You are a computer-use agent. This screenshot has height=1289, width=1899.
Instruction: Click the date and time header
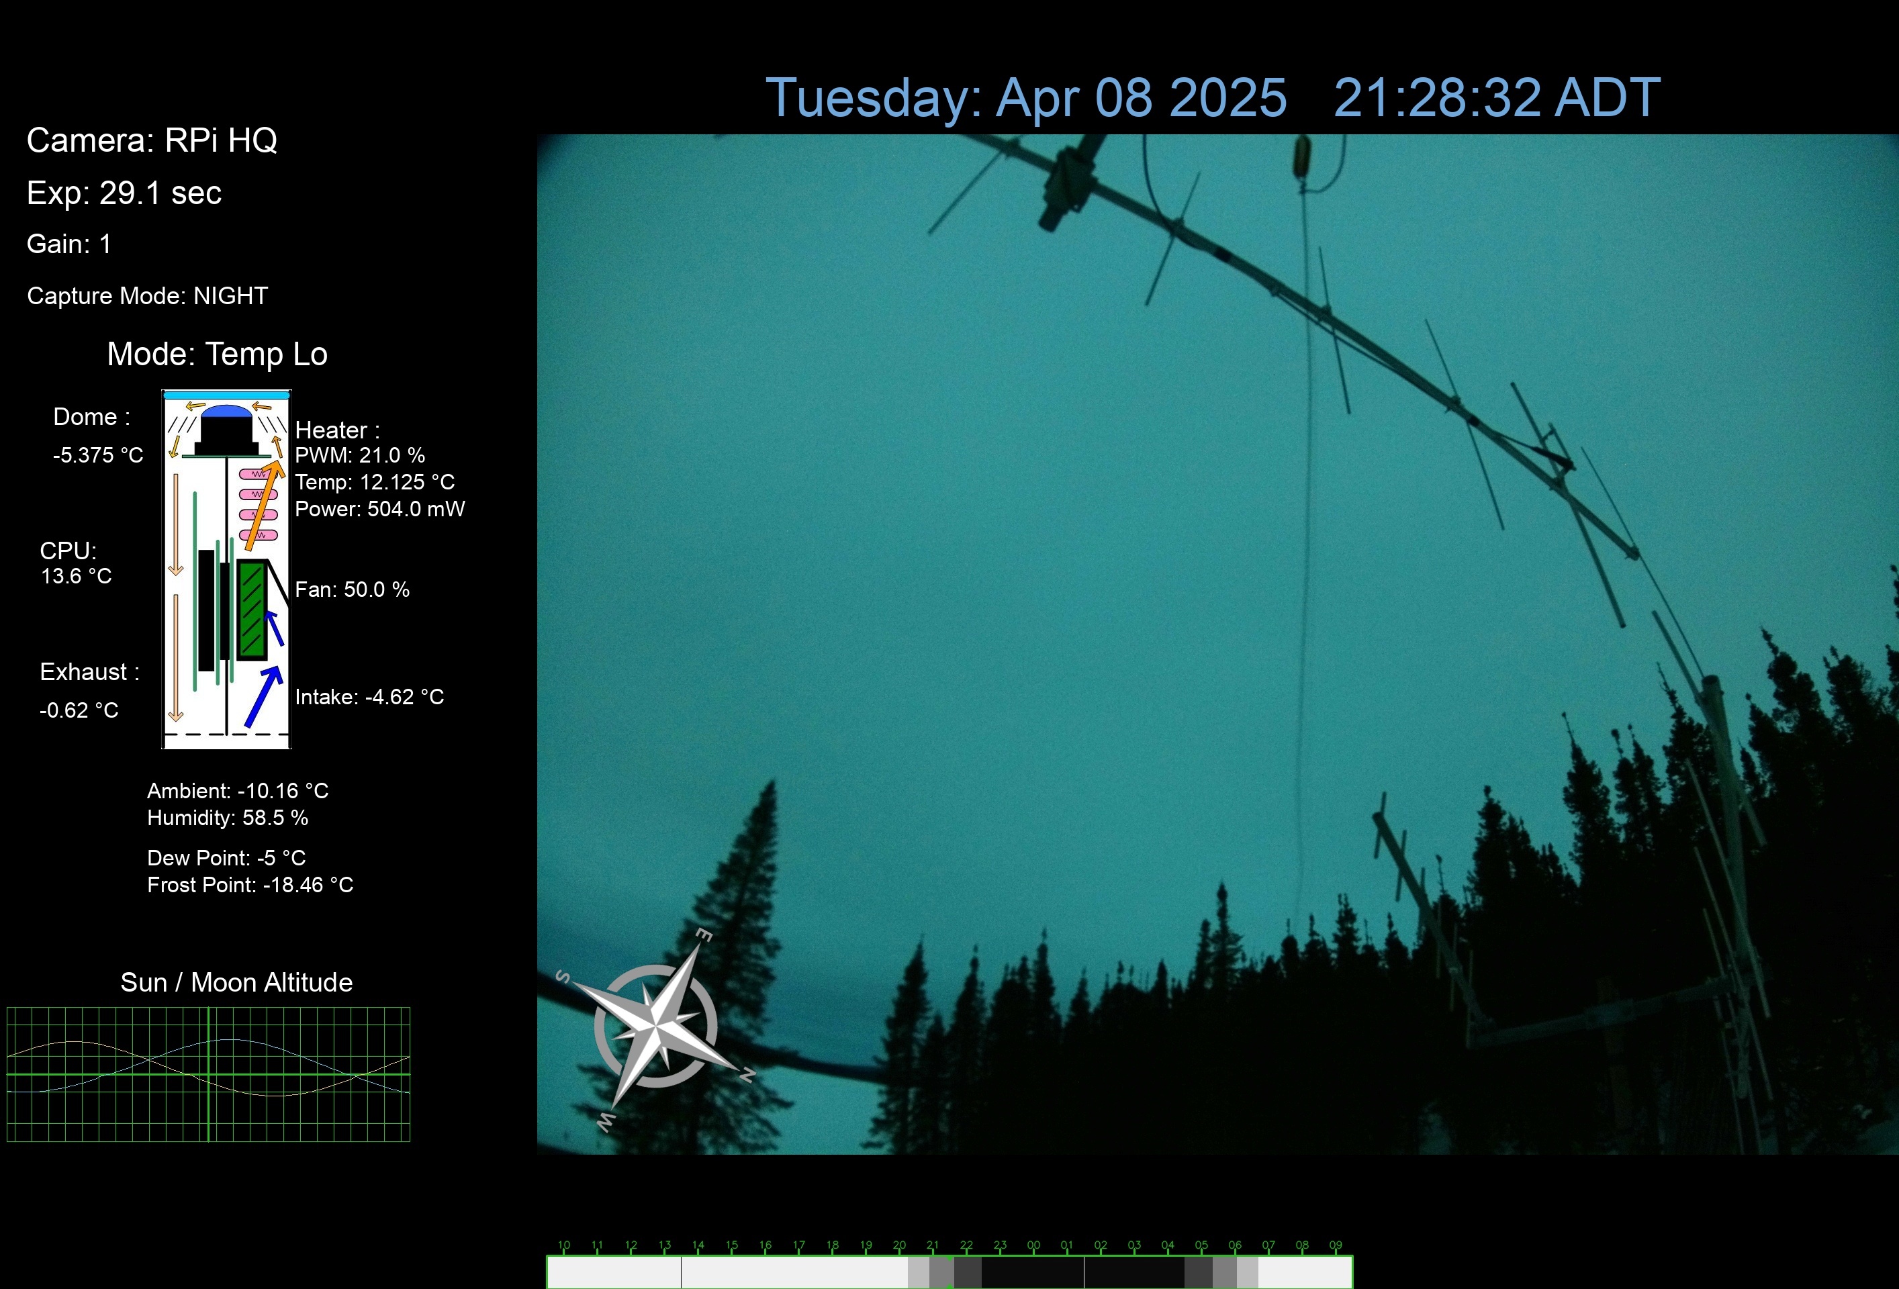[1213, 98]
